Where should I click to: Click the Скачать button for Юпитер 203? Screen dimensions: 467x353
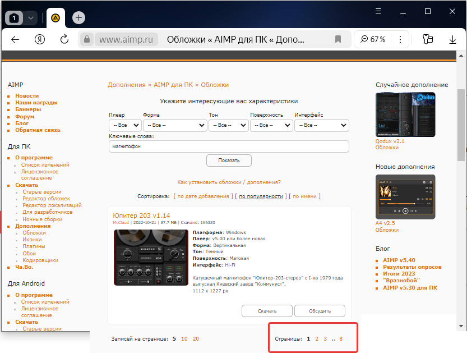[267, 311]
